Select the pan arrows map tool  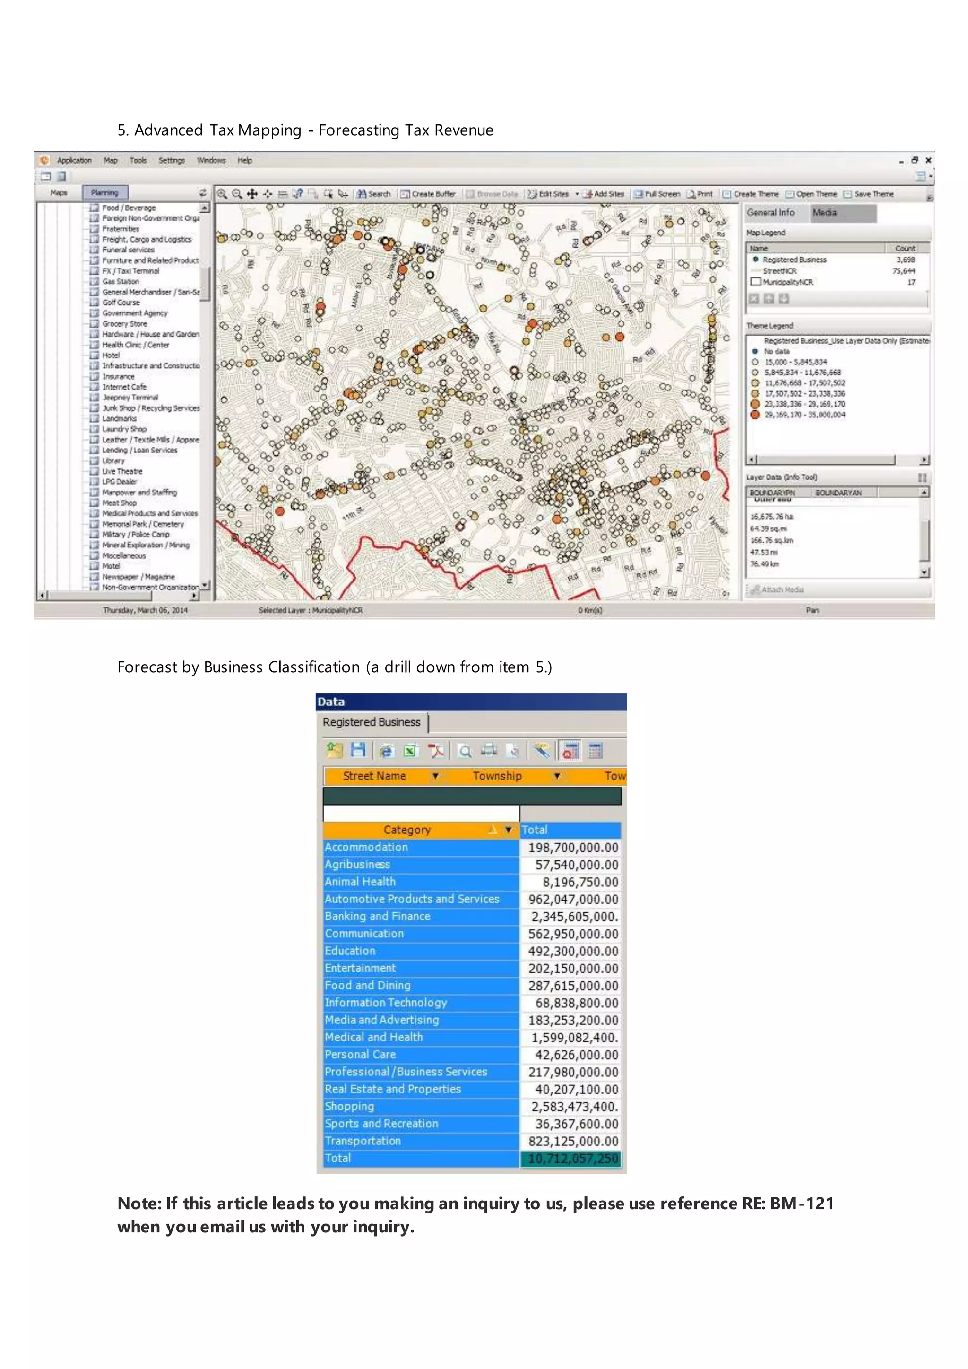(x=252, y=194)
